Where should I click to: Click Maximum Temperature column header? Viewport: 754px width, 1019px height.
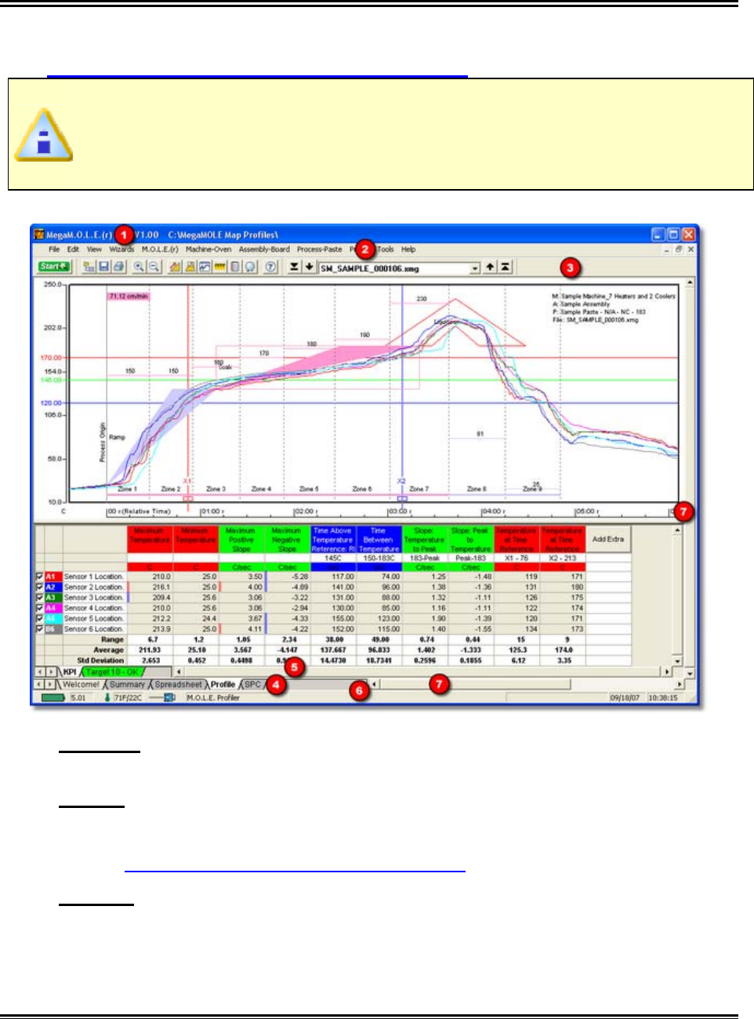tap(150, 539)
